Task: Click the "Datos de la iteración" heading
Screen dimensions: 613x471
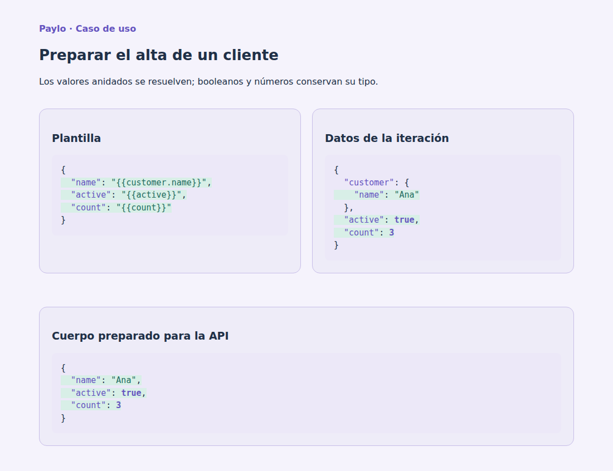Action: coord(387,138)
